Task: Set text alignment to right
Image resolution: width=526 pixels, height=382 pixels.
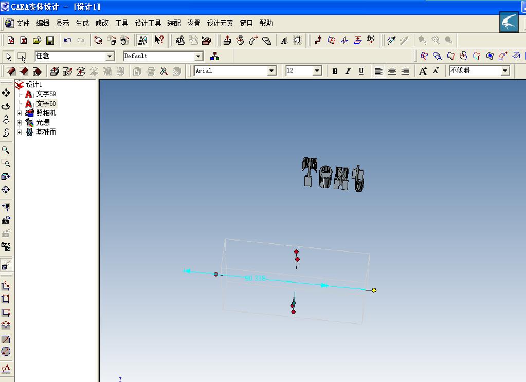Action: [x=405, y=71]
